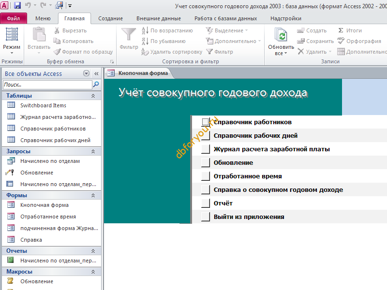This screenshot has width=387, height=290.
Task: Switch to the Внешние данные tab
Action: 159,18
